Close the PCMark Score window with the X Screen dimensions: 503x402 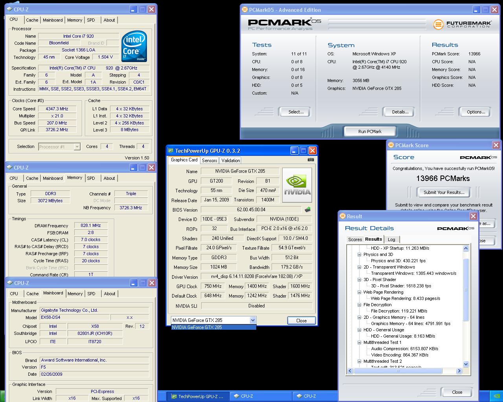(x=496, y=145)
